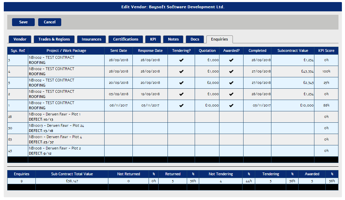This screenshot has height=200, width=345.
Task: Click the Sent Date column header
Action: pos(118,51)
